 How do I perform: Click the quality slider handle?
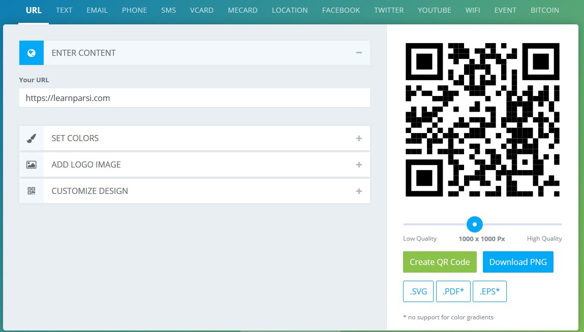475,224
